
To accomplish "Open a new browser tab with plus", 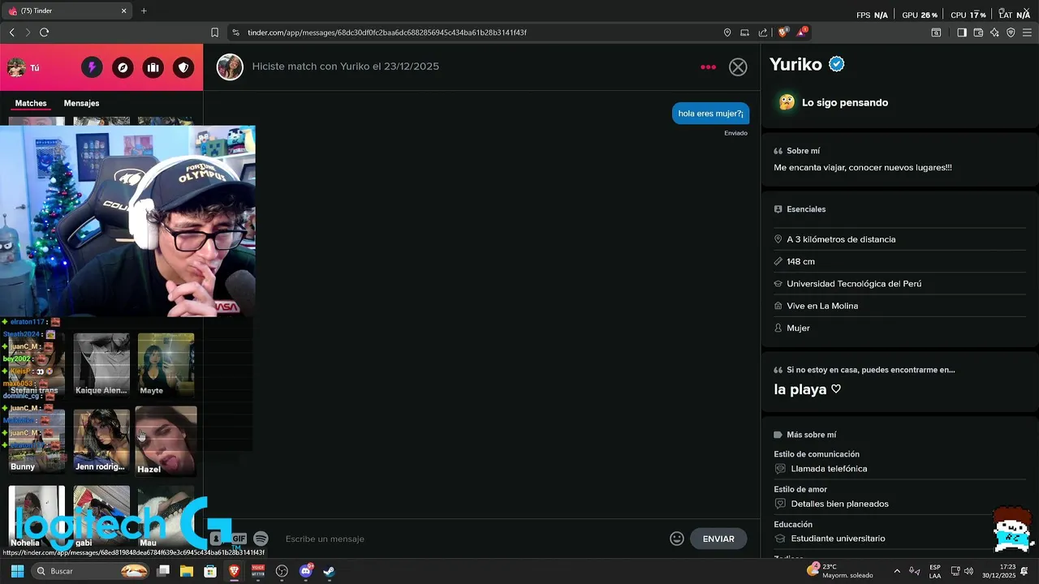I will [x=144, y=11].
